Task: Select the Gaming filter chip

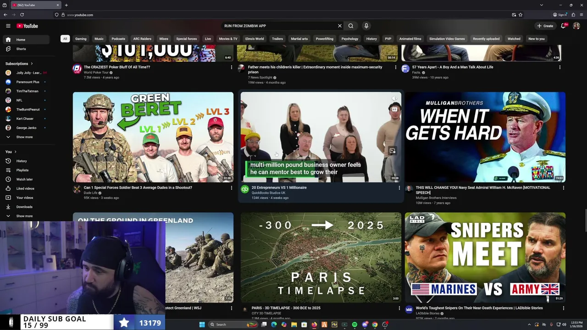Action: [x=81, y=39]
